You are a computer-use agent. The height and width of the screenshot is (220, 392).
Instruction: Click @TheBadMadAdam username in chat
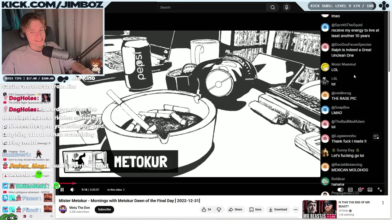(x=348, y=122)
